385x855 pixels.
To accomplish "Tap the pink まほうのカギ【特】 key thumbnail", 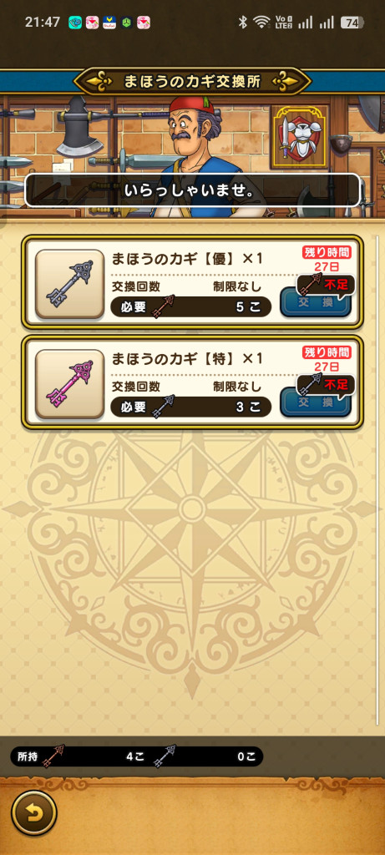I will point(70,384).
